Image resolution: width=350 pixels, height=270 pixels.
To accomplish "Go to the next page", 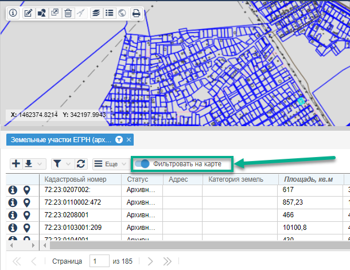I will [150, 261].
